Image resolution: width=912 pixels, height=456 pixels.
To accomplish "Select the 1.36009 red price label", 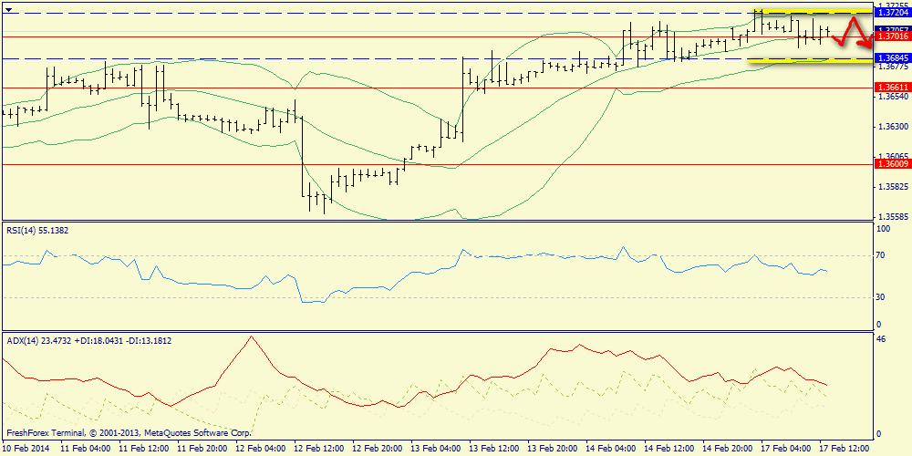I will tap(892, 164).
